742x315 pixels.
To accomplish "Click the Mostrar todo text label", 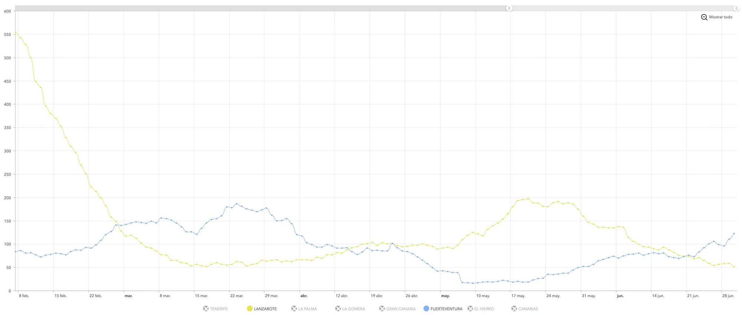I will (x=720, y=17).
